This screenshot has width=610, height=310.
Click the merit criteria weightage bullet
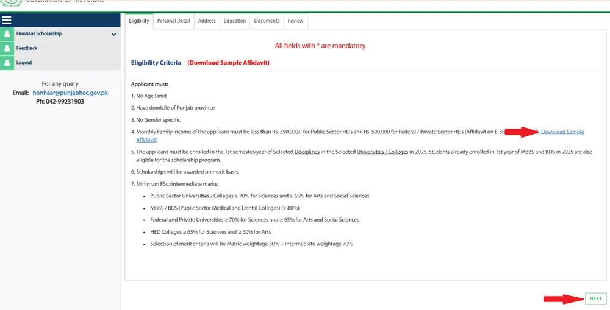click(251, 244)
